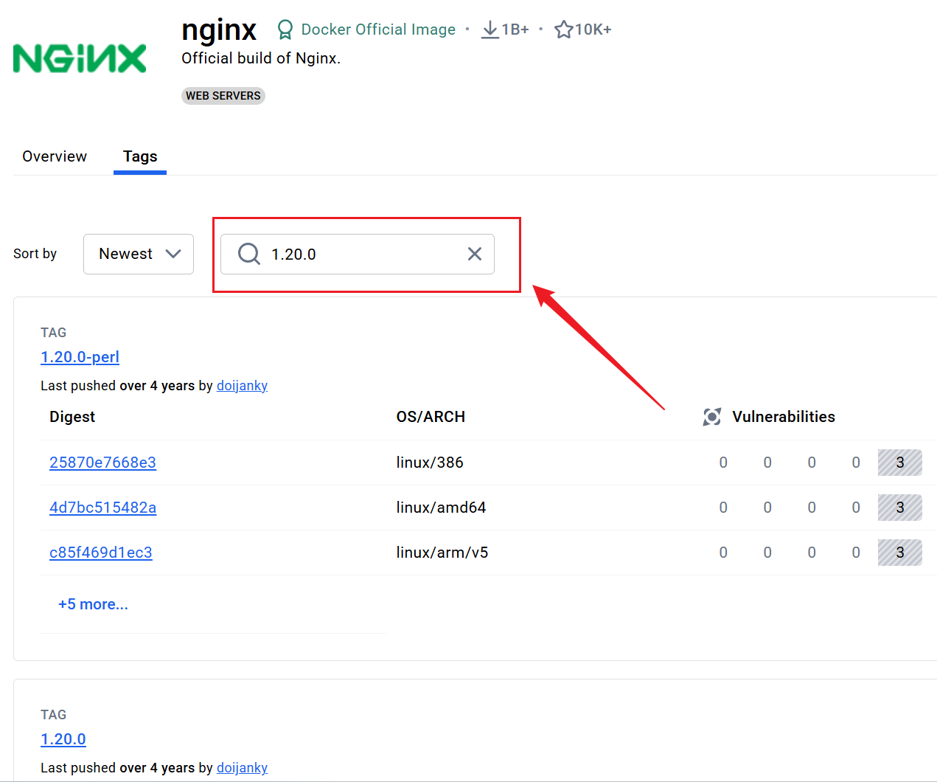Viewport: 937px width, 782px height.
Task: Click the tag search field containing 1.20.0
Action: pos(358,254)
